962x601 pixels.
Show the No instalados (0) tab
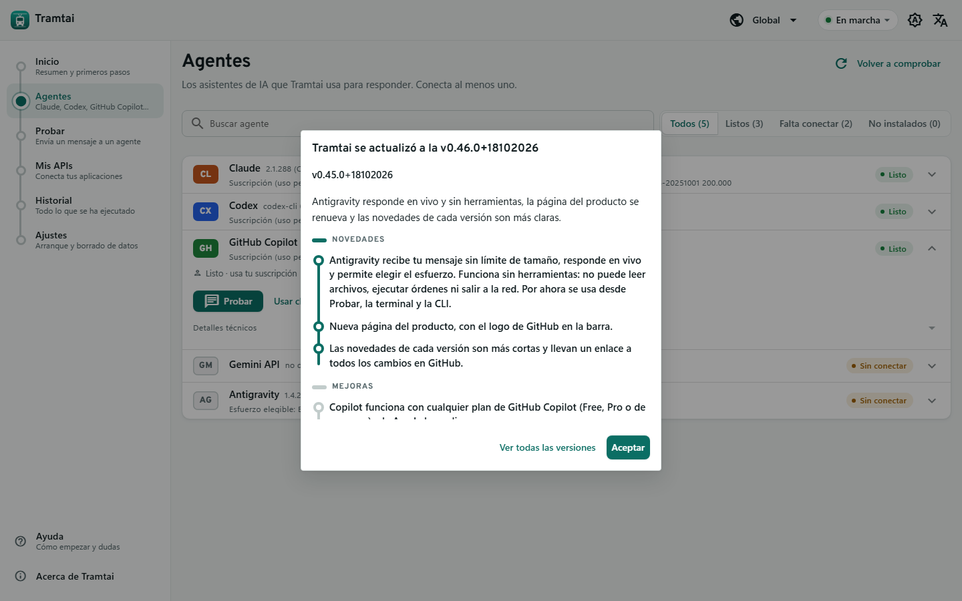[x=904, y=124]
